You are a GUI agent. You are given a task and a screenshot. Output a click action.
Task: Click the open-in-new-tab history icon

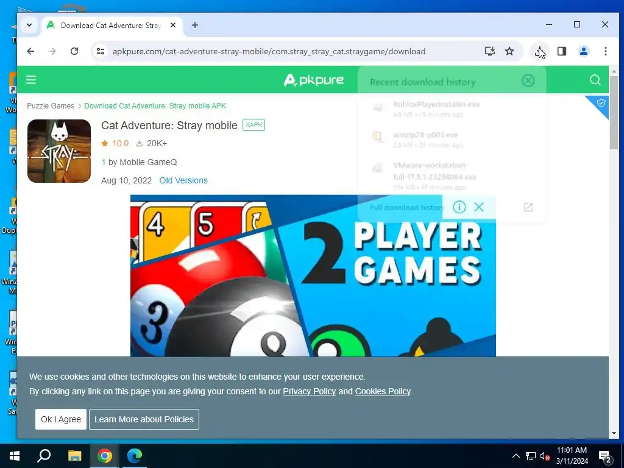pos(528,207)
